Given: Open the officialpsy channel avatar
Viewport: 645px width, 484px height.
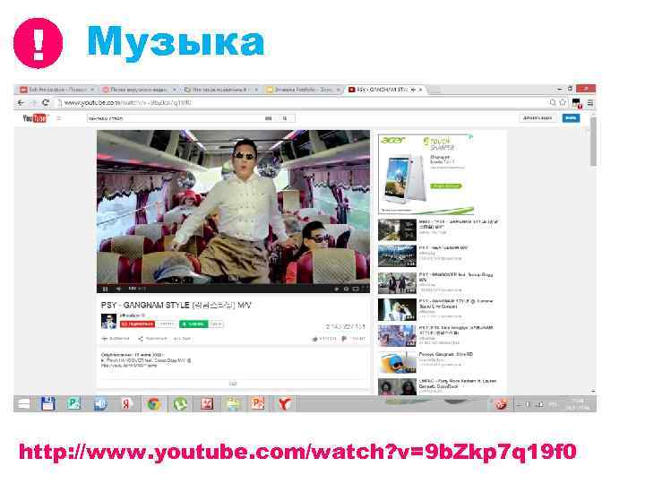Looking at the screenshot, I should tap(108, 321).
